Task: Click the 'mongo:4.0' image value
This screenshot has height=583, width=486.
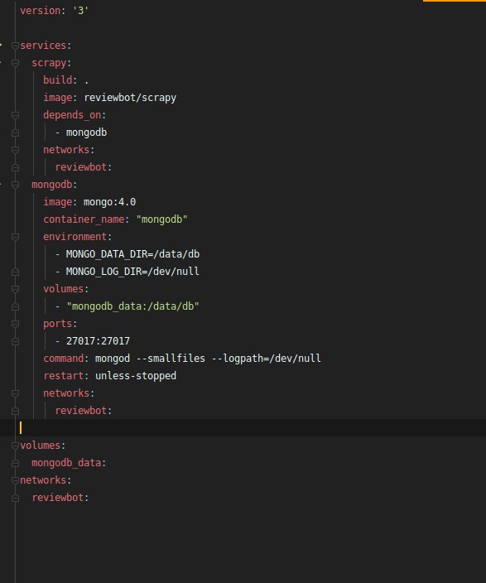Action: coord(109,202)
